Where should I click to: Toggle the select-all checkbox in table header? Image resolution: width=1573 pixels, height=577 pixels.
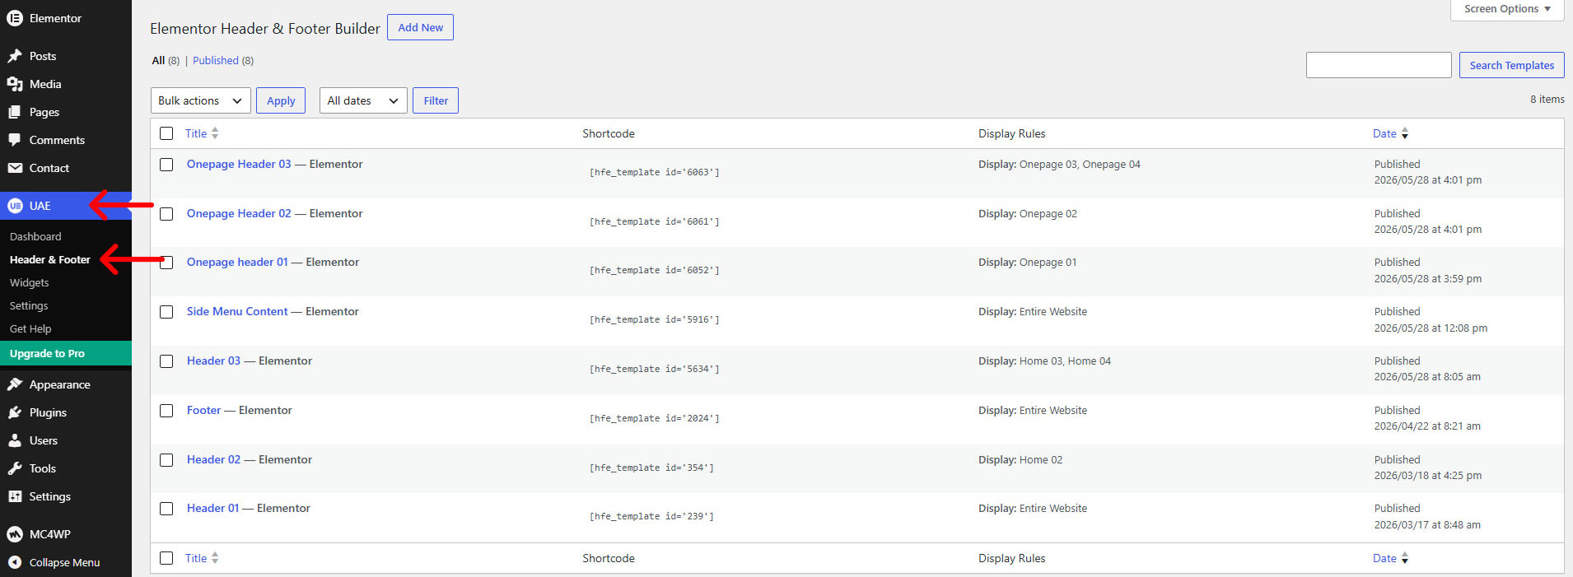[166, 133]
